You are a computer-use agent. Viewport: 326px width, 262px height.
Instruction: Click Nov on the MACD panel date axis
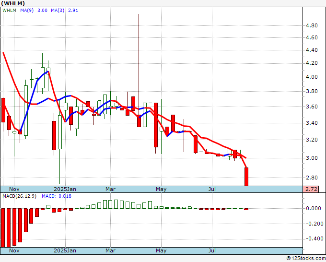pos(14,250)
